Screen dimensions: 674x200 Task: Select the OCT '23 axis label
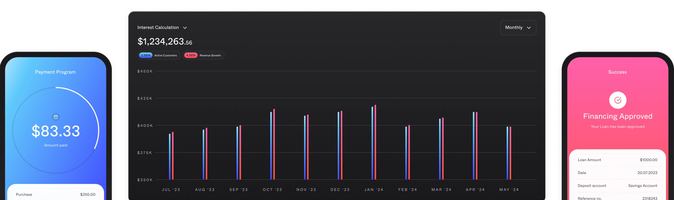point(272,190)
